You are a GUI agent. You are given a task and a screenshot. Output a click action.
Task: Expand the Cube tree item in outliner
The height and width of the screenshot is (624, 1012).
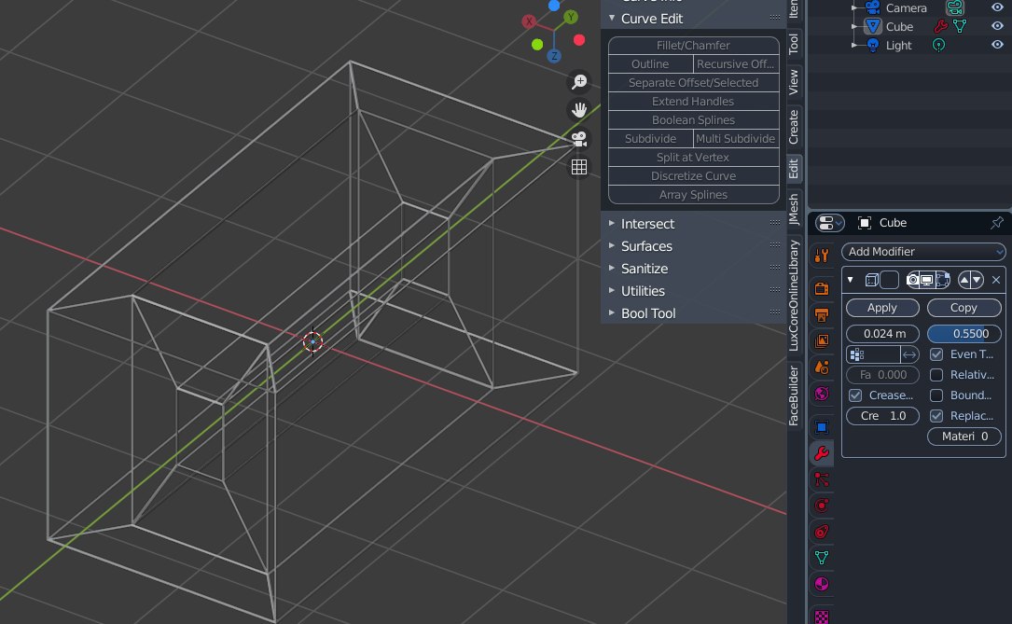pos(853,26)
